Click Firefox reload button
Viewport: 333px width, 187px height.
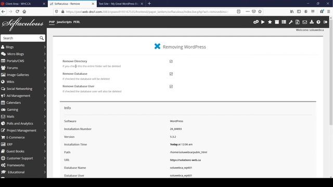(17, 11)
